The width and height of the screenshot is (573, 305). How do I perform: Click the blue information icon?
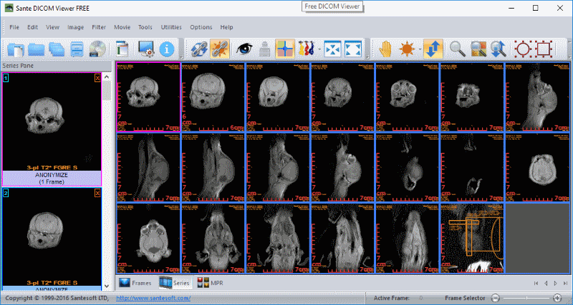(167, 49)
